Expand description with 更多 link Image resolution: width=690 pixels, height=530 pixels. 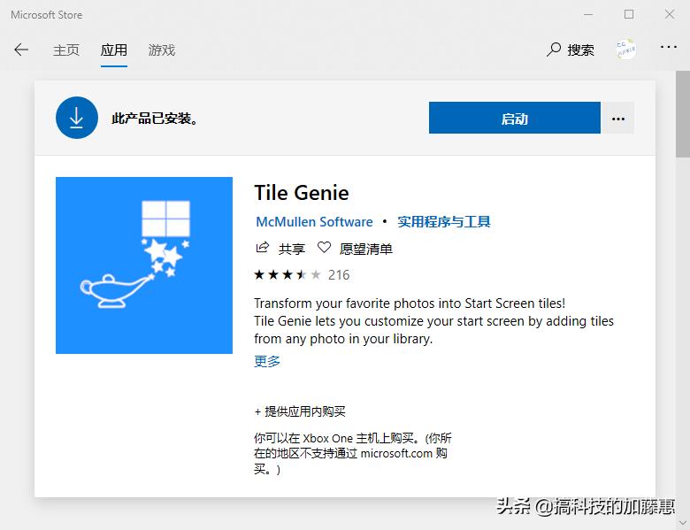click(x=266, y=361)
